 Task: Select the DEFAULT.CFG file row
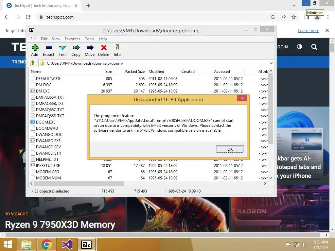tap(149, 78)
